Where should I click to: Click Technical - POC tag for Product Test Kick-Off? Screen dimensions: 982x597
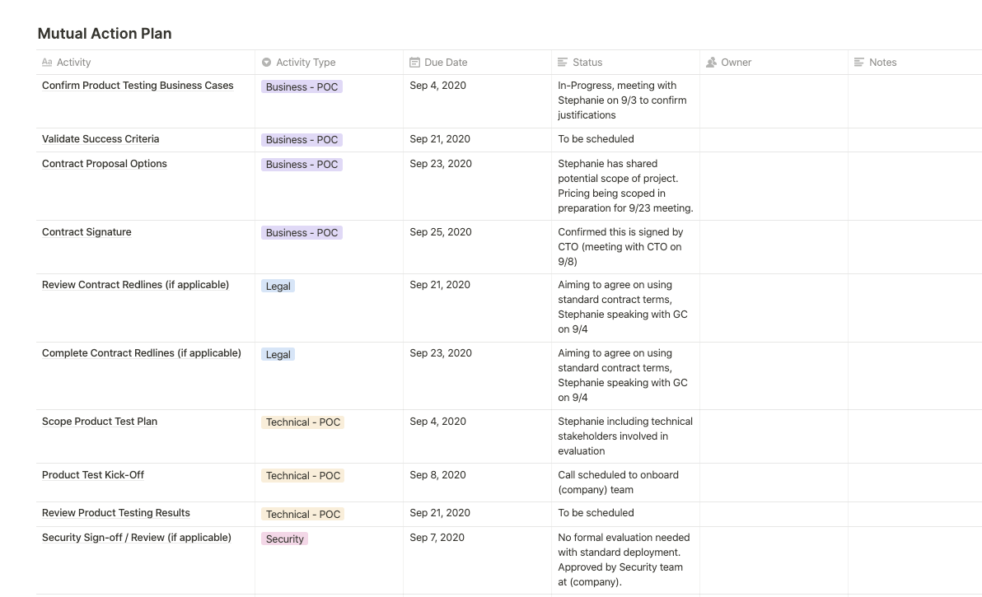click(303, 476)
